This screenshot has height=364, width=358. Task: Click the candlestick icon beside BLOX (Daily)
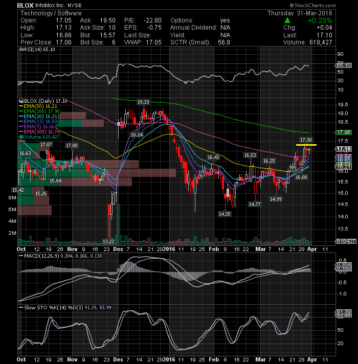point(21,101)
